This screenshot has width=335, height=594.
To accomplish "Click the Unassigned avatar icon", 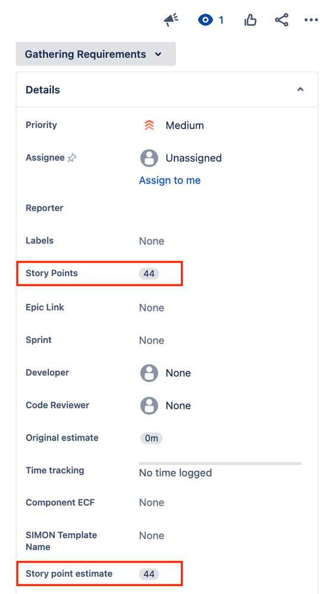I will pos(149,158).
